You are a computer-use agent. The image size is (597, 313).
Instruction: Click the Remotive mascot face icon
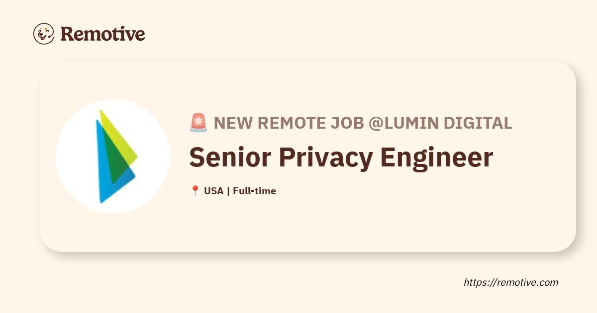44,33
